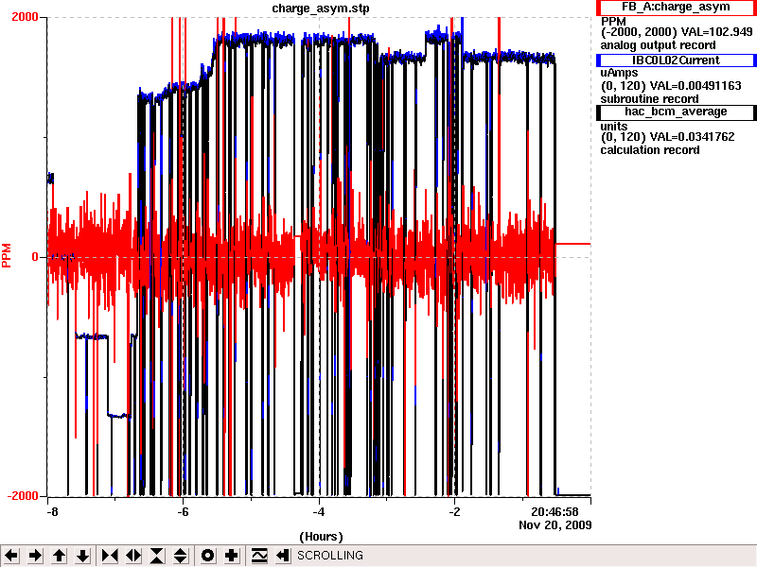Click the SCROLLING status label
This screenshot has width=757, height=567.
330,556
